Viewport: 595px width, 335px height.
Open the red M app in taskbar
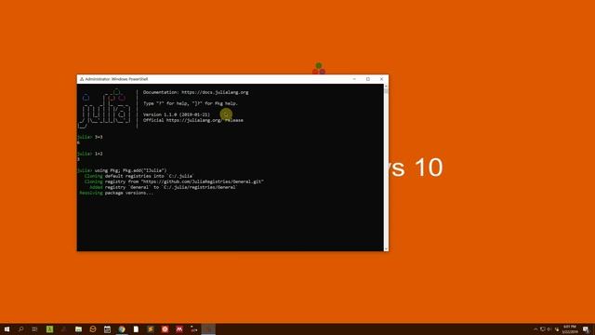179,329
